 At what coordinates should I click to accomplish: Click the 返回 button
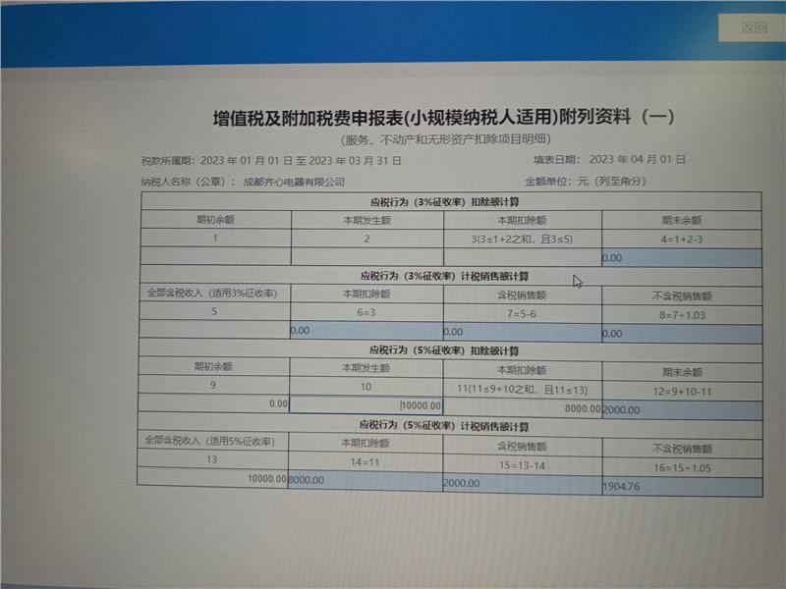tap(754, 27)
